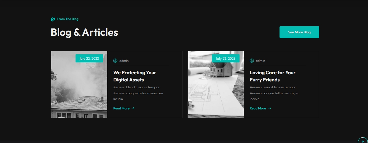
Task: Click Read More under Digital Assets post
Action: [121, 108]
